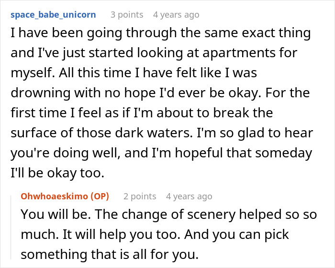Click space_babe_unicorn's '4 years ago' timestamp
The height and width of the screenshot is (268, 335).
tap(176, 15)
